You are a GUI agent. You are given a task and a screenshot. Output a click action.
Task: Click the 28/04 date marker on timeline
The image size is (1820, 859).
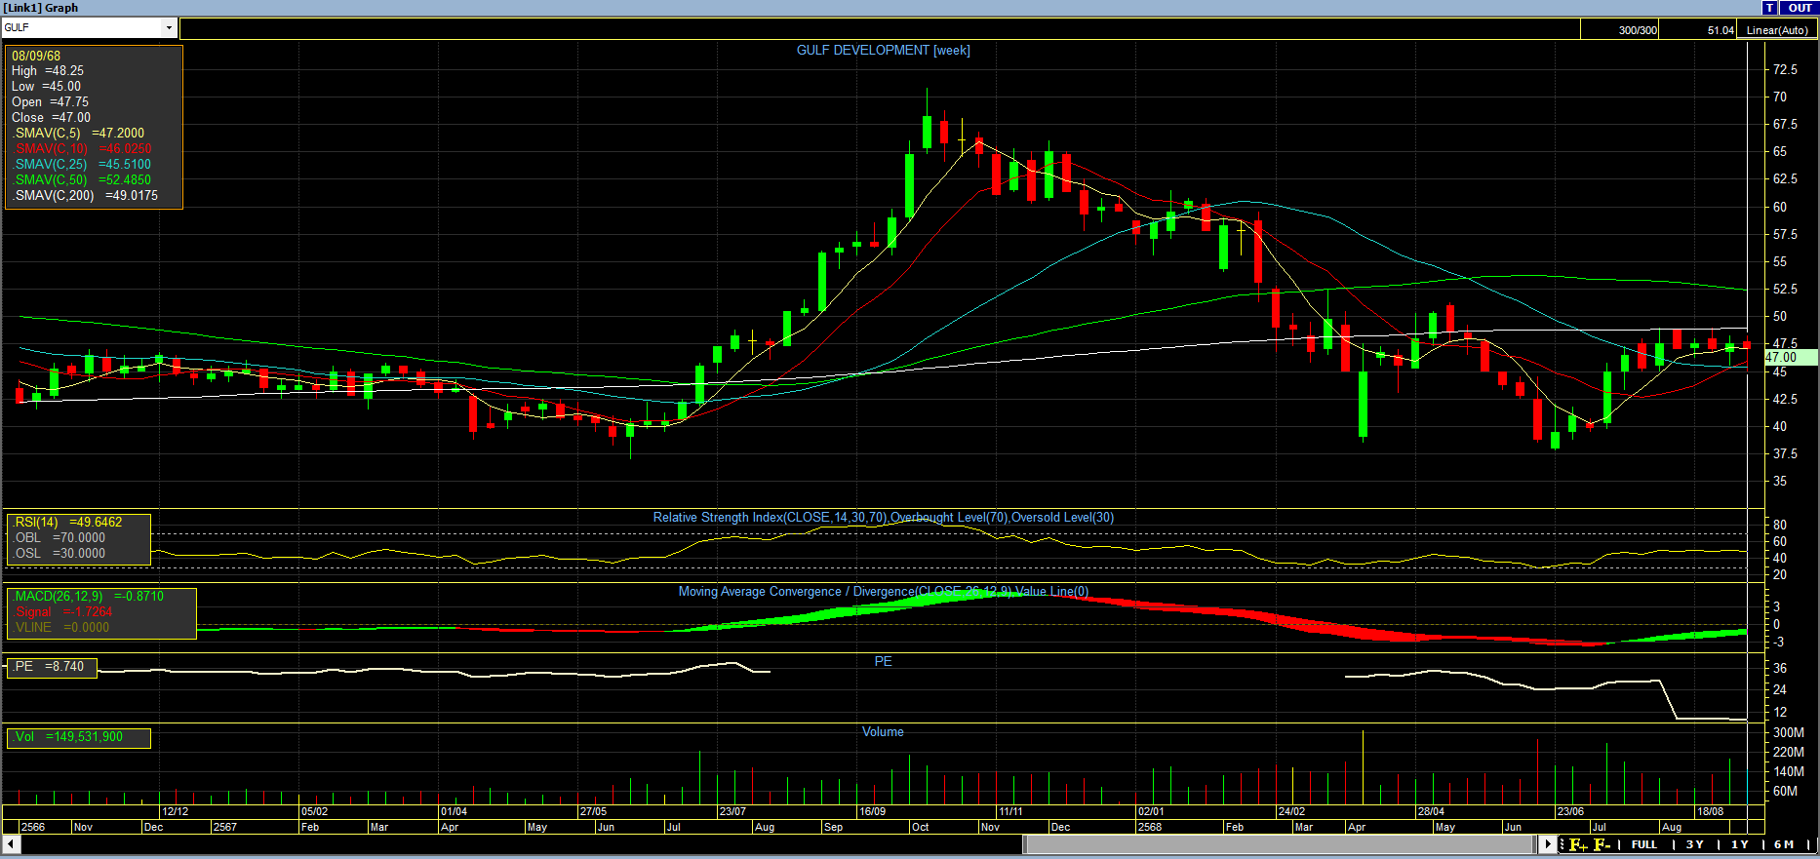pos(1431,811)
